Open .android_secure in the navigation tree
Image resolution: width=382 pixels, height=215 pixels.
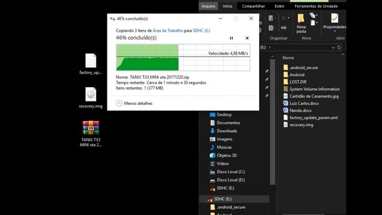(228, 207)
